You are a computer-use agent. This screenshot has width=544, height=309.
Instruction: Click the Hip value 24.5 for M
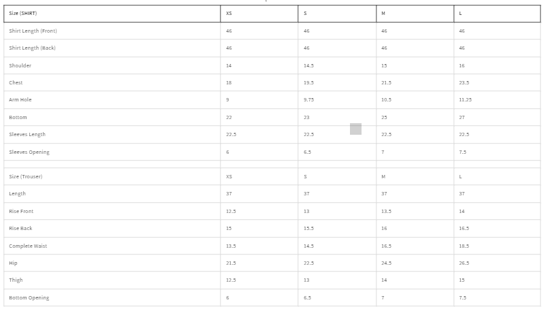tap(387, 263)
